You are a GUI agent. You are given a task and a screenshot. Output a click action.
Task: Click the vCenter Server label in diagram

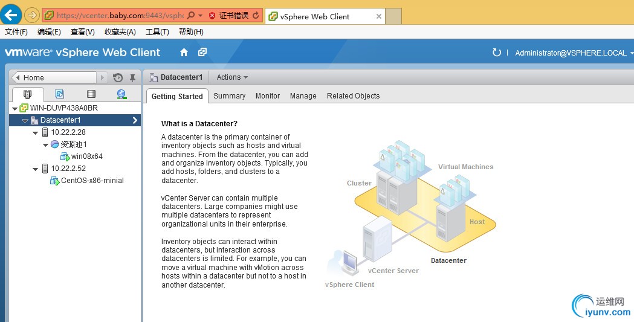pyautogui.click(x=393, y=271)
